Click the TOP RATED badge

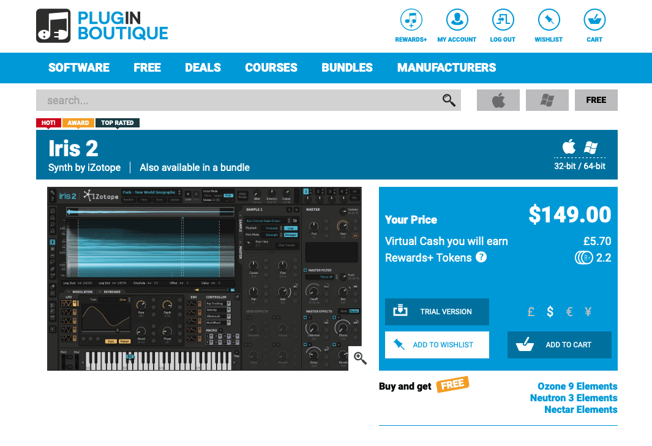[118, 123]
